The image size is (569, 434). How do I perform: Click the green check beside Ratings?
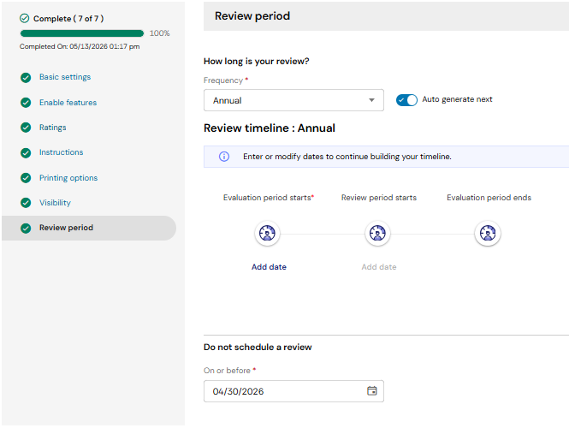coord(26,128)
